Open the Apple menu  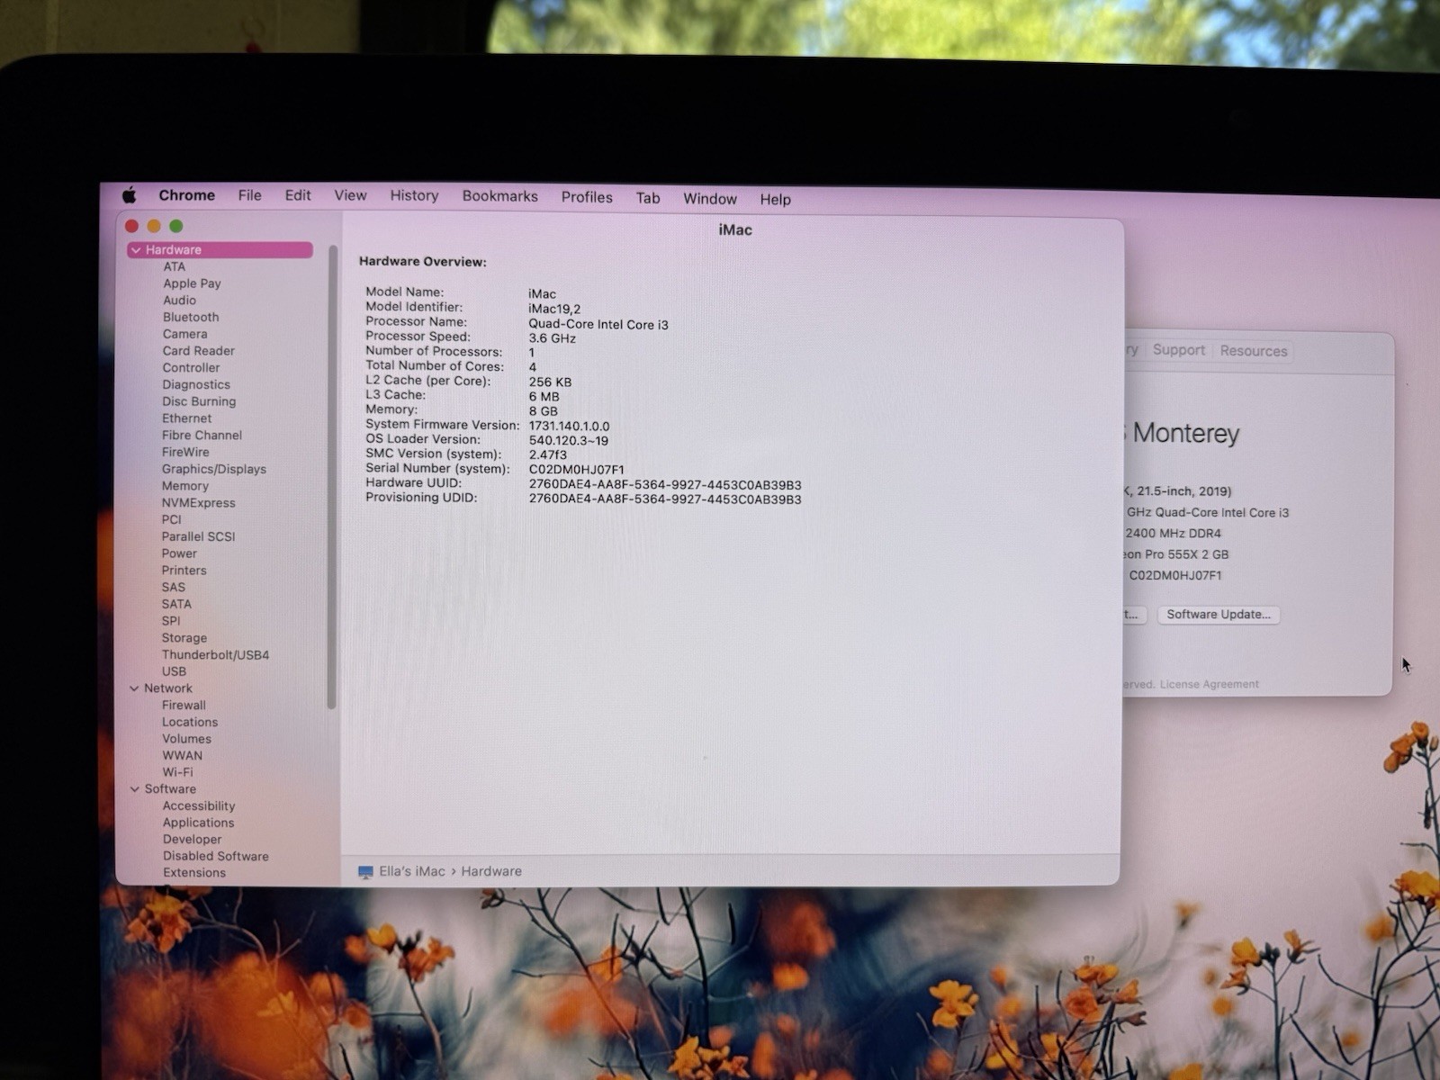[x=130, y=195]
